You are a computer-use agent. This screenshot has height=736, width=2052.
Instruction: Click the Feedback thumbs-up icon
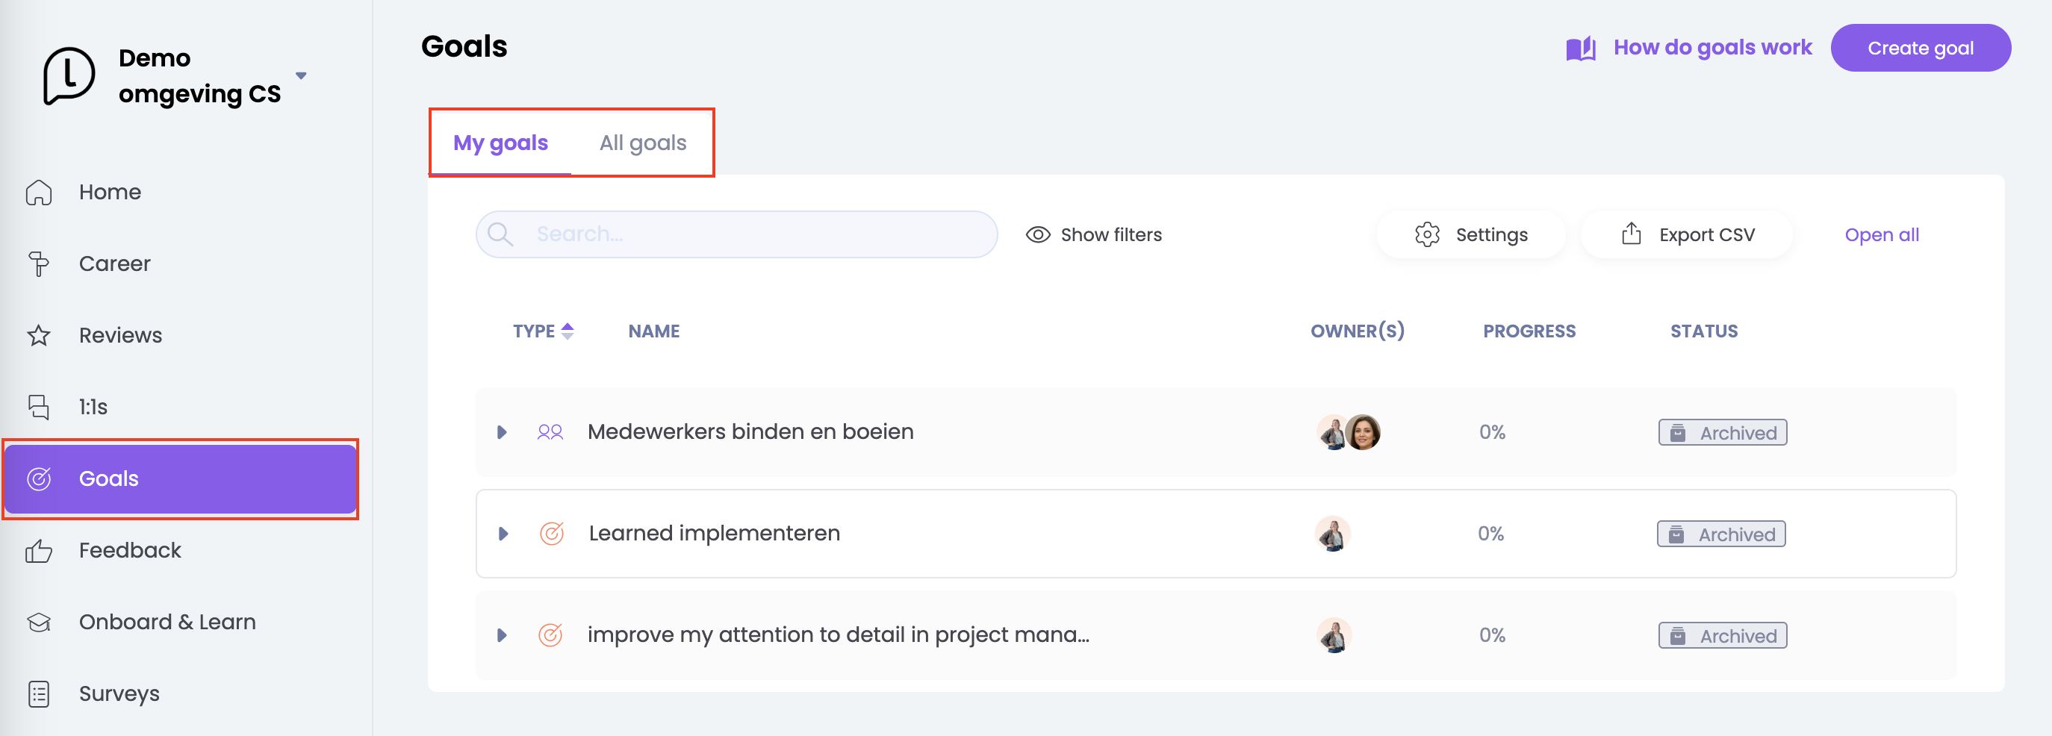click(38, 551)
